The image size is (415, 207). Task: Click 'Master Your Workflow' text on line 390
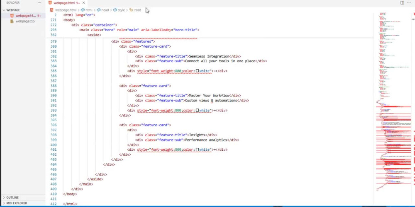[x=209, y=95]
